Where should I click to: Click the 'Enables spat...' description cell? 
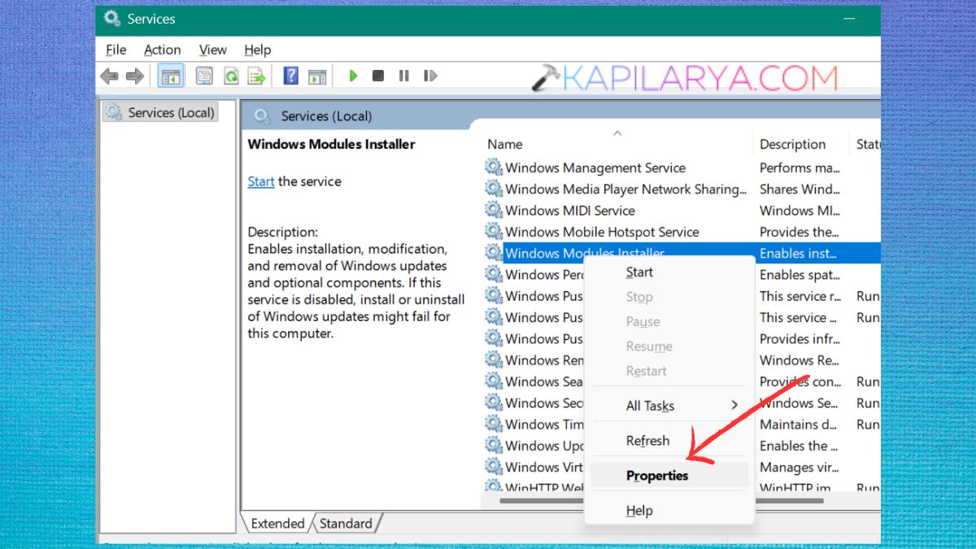coord(800,275)
